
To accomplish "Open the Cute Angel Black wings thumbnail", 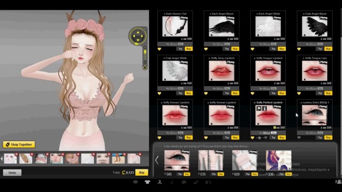I will [x=315, y=26].
